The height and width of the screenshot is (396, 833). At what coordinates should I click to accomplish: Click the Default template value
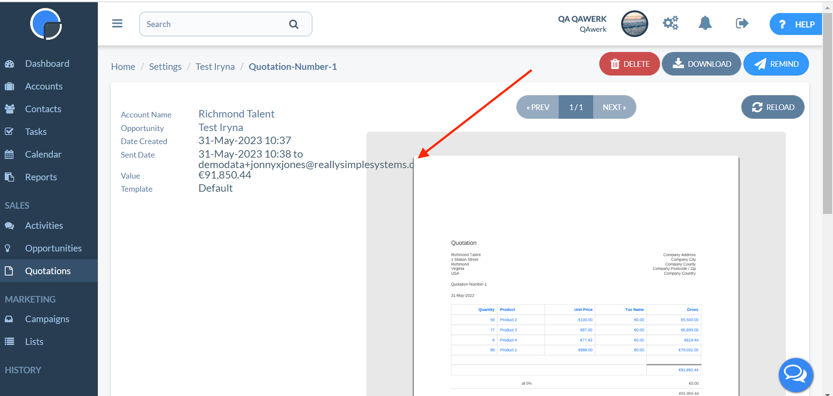pos(215,188)
